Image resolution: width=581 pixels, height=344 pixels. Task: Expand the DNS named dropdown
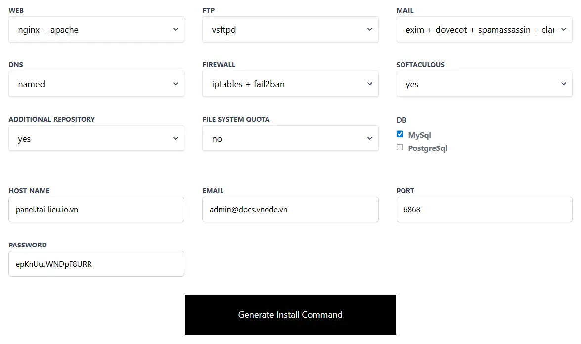coord(96,84)
